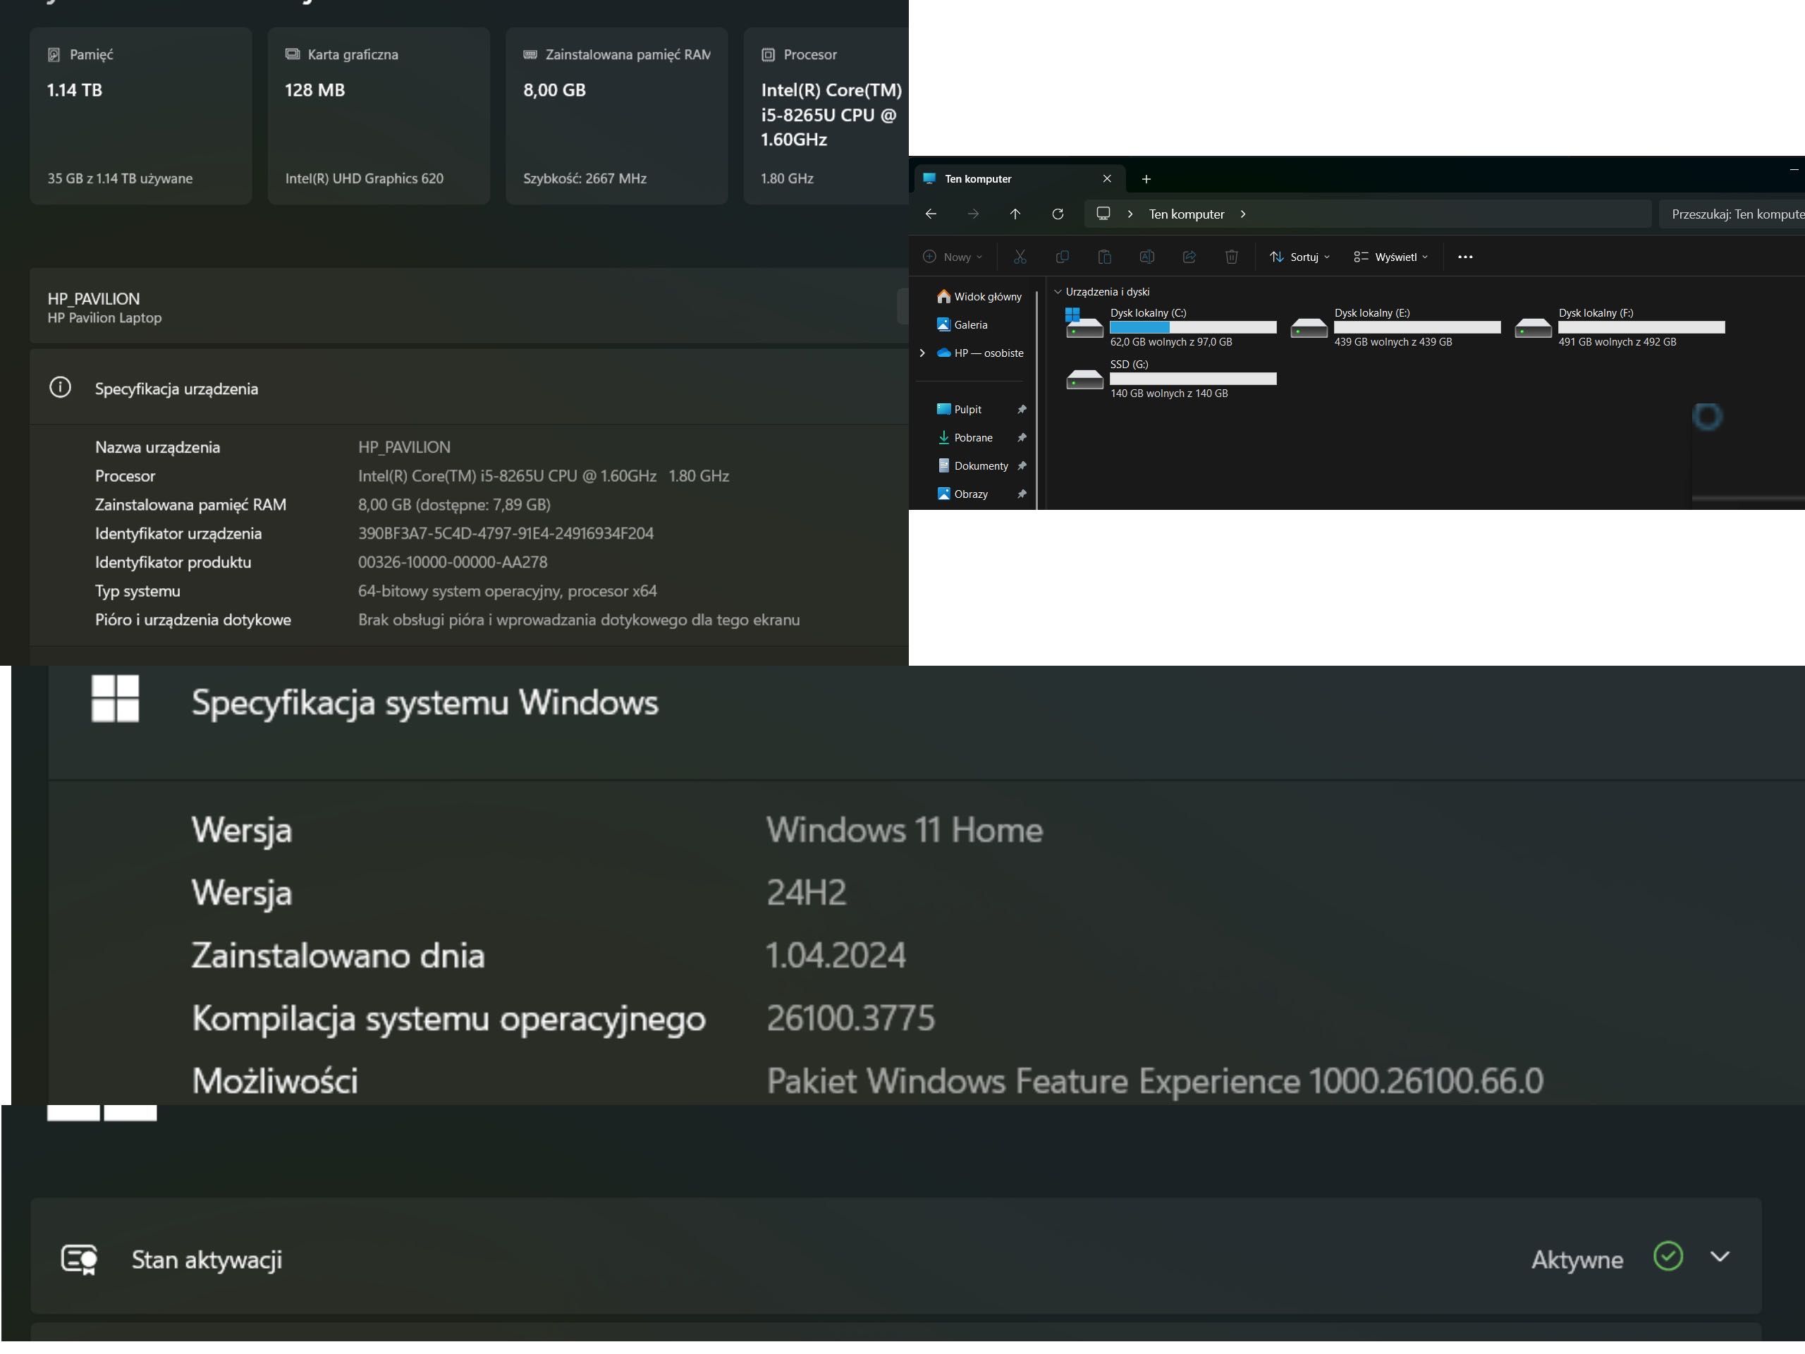Screen dimensions: 1805x1354
Task: Open the Pamięć 1.14 TB card
Action: [x=140, y=116]
